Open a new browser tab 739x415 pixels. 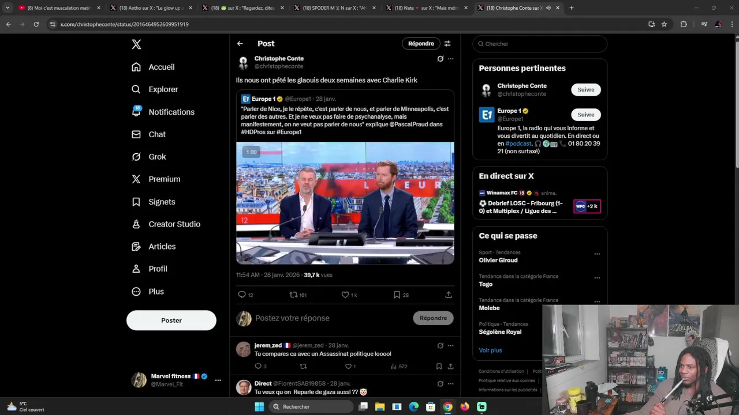coord(572,8)
